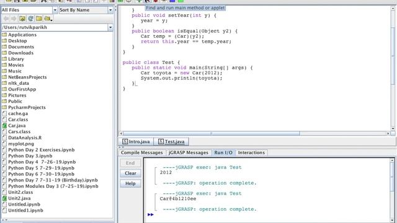Viewport: 397px width, 223px height.
Task: Select the Movies folder
Action: click(16, 65)
